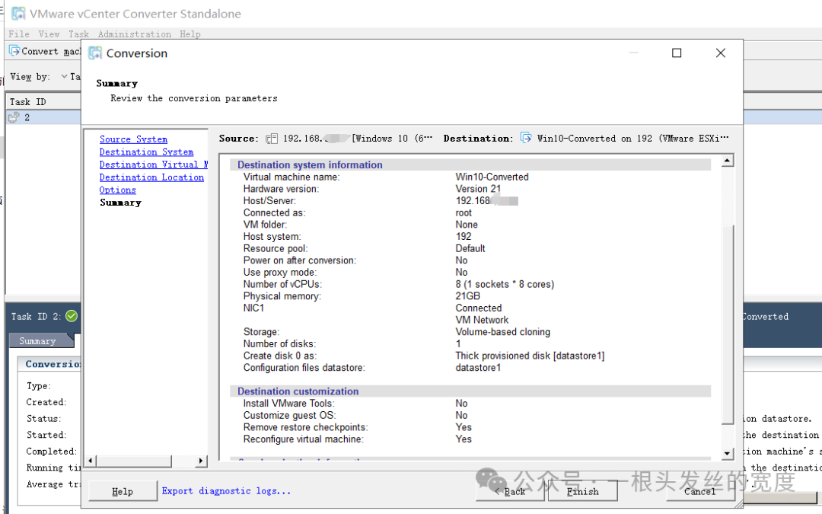
Task: Click the green completed checkmark for Task ID 2
Action: (x=72, y=316)
